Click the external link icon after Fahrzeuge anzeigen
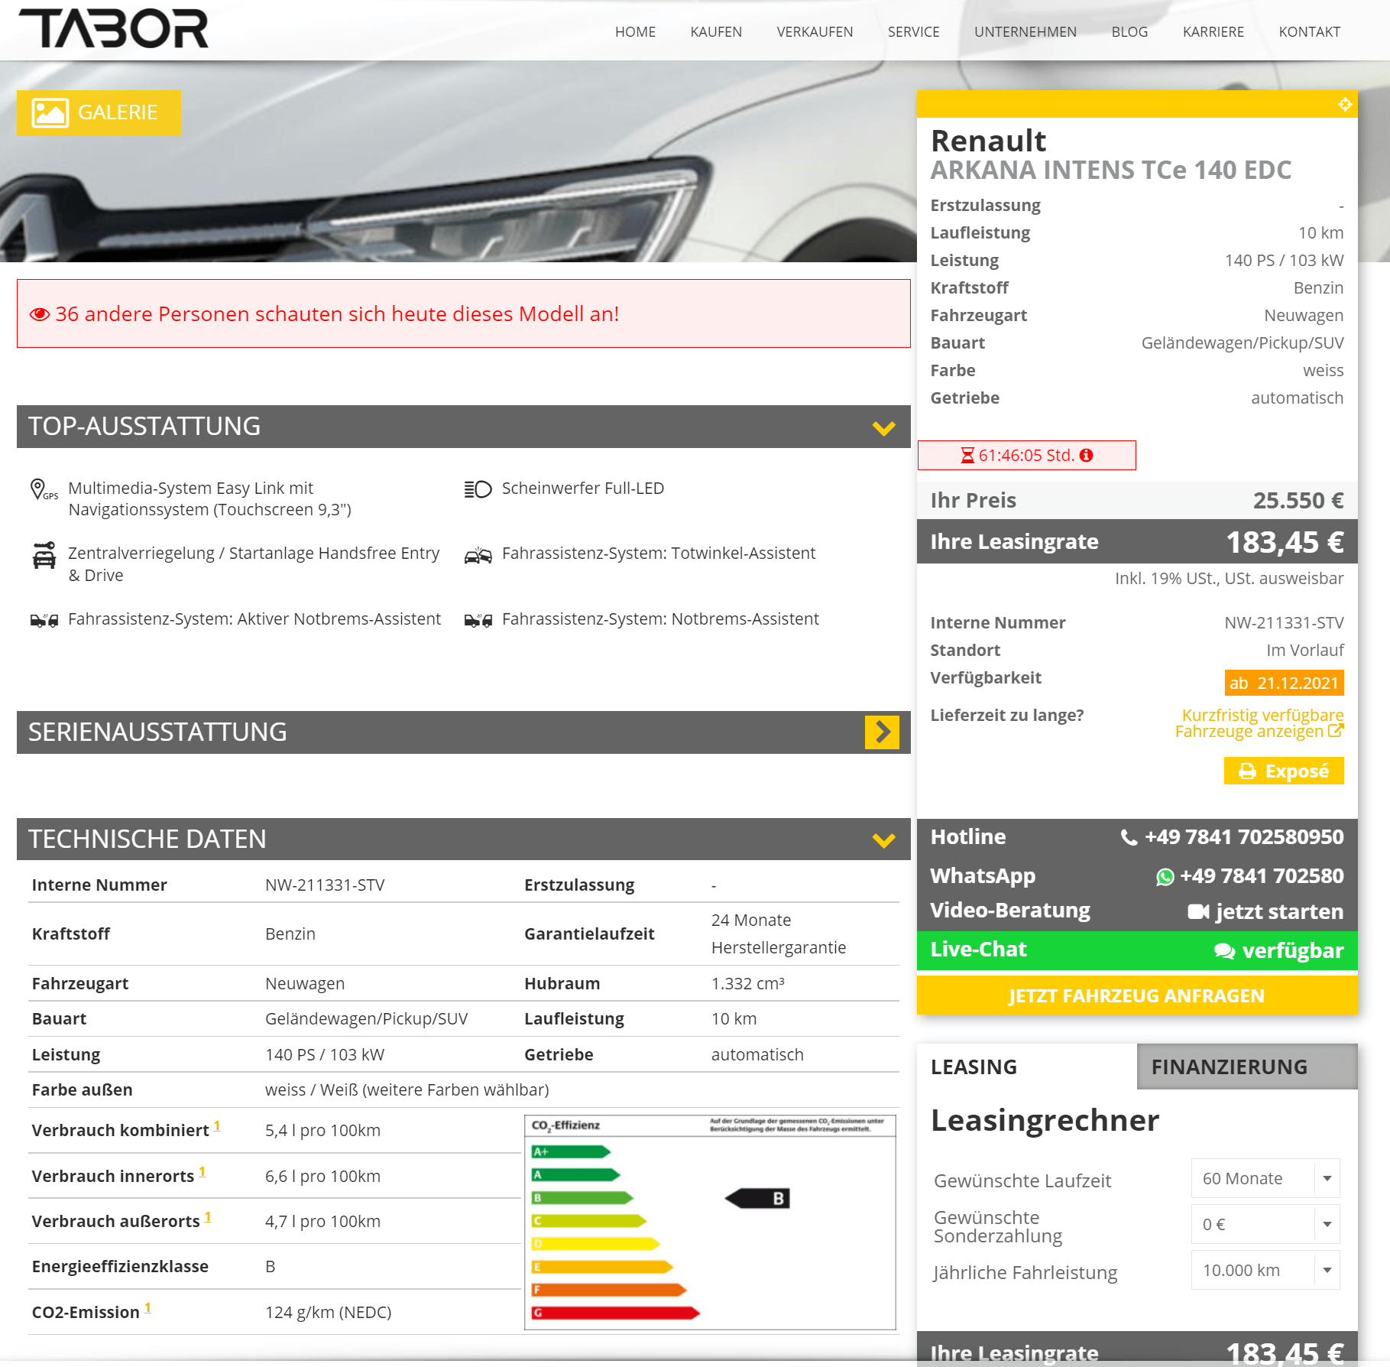Screen dimensions: 1390x1367 pyautogui.click(x=1336, y=731)
